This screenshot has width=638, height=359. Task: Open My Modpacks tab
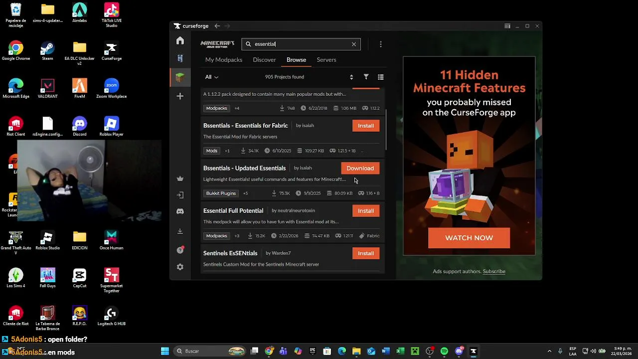pos(224,60)
